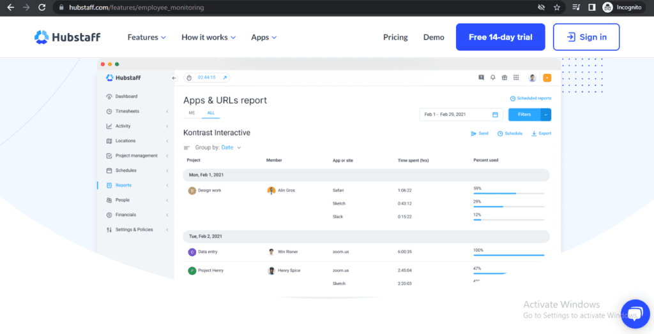Click the Timesheets clock icon
Viewport: 654px width, 334px height.
tap(109, 111)
